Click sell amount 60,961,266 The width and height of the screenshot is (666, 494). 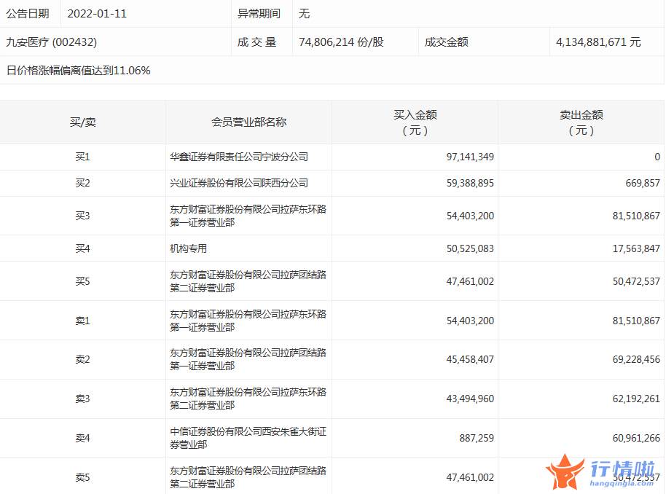pos(636,438)
